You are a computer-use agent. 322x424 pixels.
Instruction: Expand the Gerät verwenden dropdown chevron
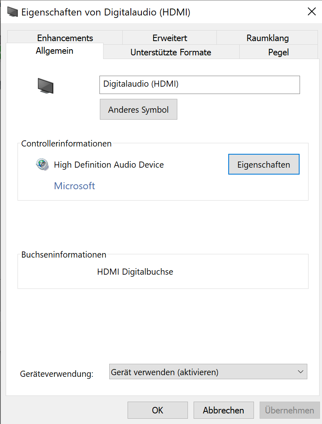[300, 372]
